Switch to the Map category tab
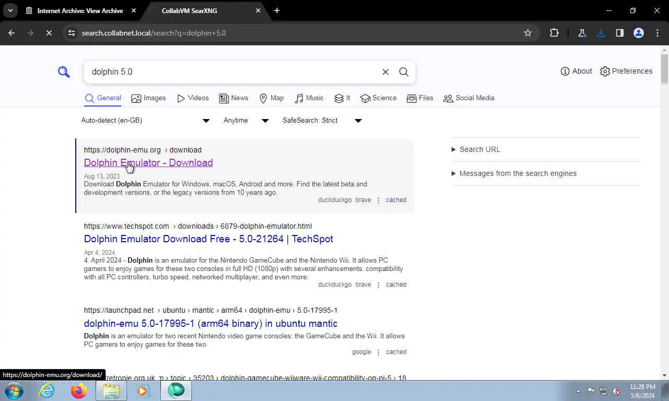The height and width of the screenshot is (401, 669). 272,98
